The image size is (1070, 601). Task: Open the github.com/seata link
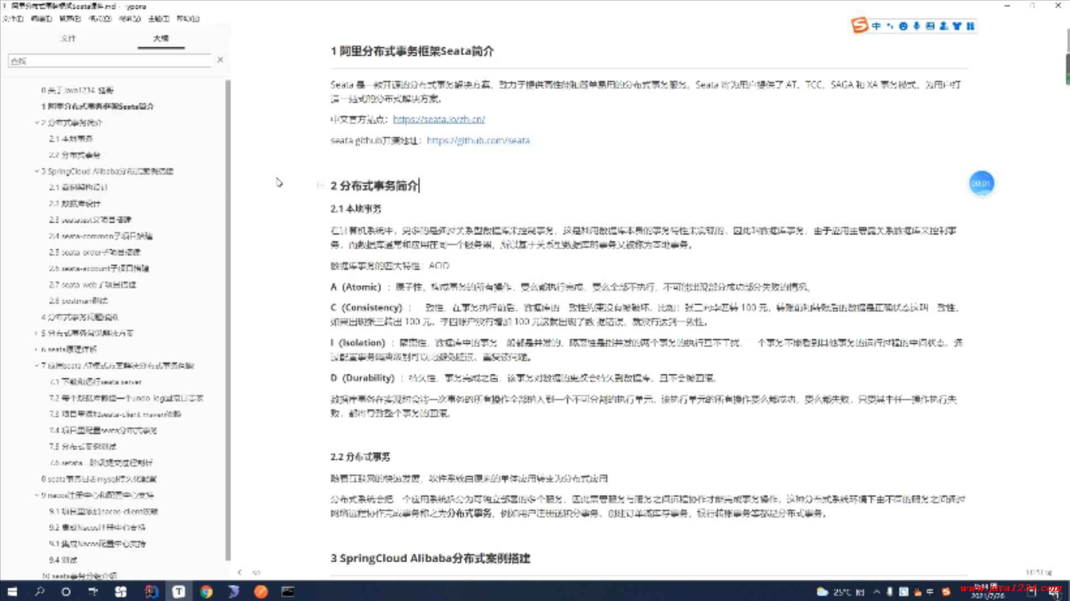pos(478,140)
